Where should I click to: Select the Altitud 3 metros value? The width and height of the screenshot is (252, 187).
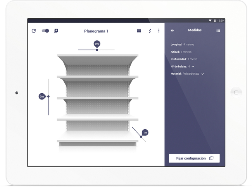point(186,52)
